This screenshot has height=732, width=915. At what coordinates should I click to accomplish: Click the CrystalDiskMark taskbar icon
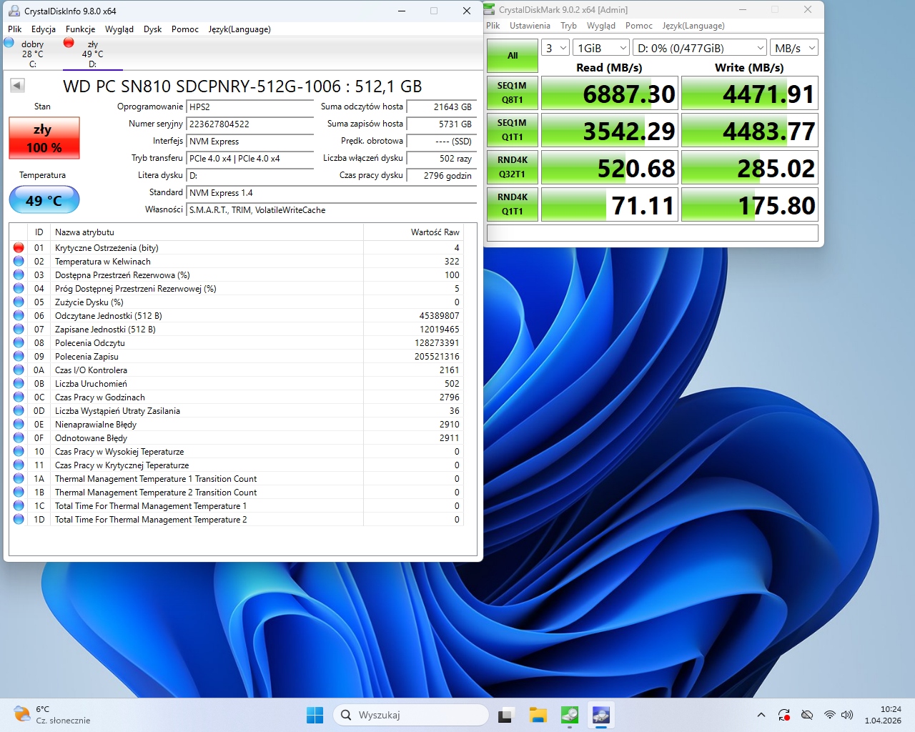(570, 715)
